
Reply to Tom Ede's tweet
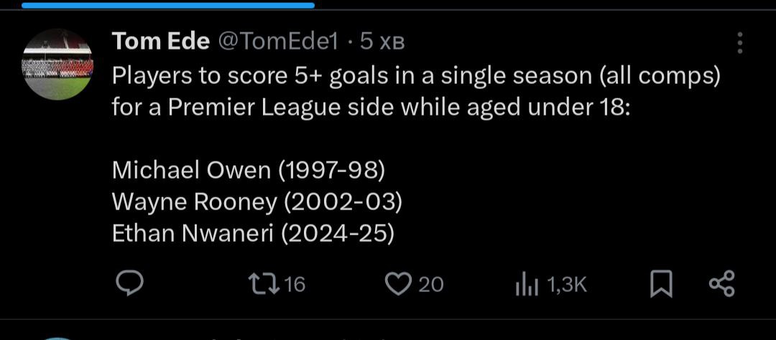point(130,285)
